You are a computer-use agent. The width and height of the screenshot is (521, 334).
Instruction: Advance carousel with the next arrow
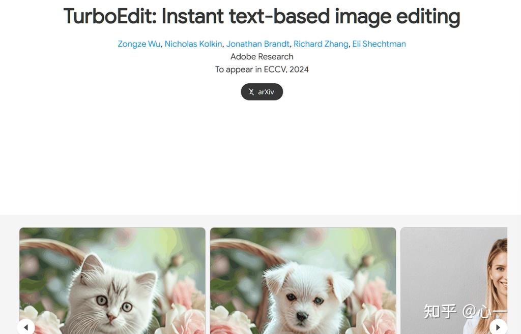tap(498, 327)
